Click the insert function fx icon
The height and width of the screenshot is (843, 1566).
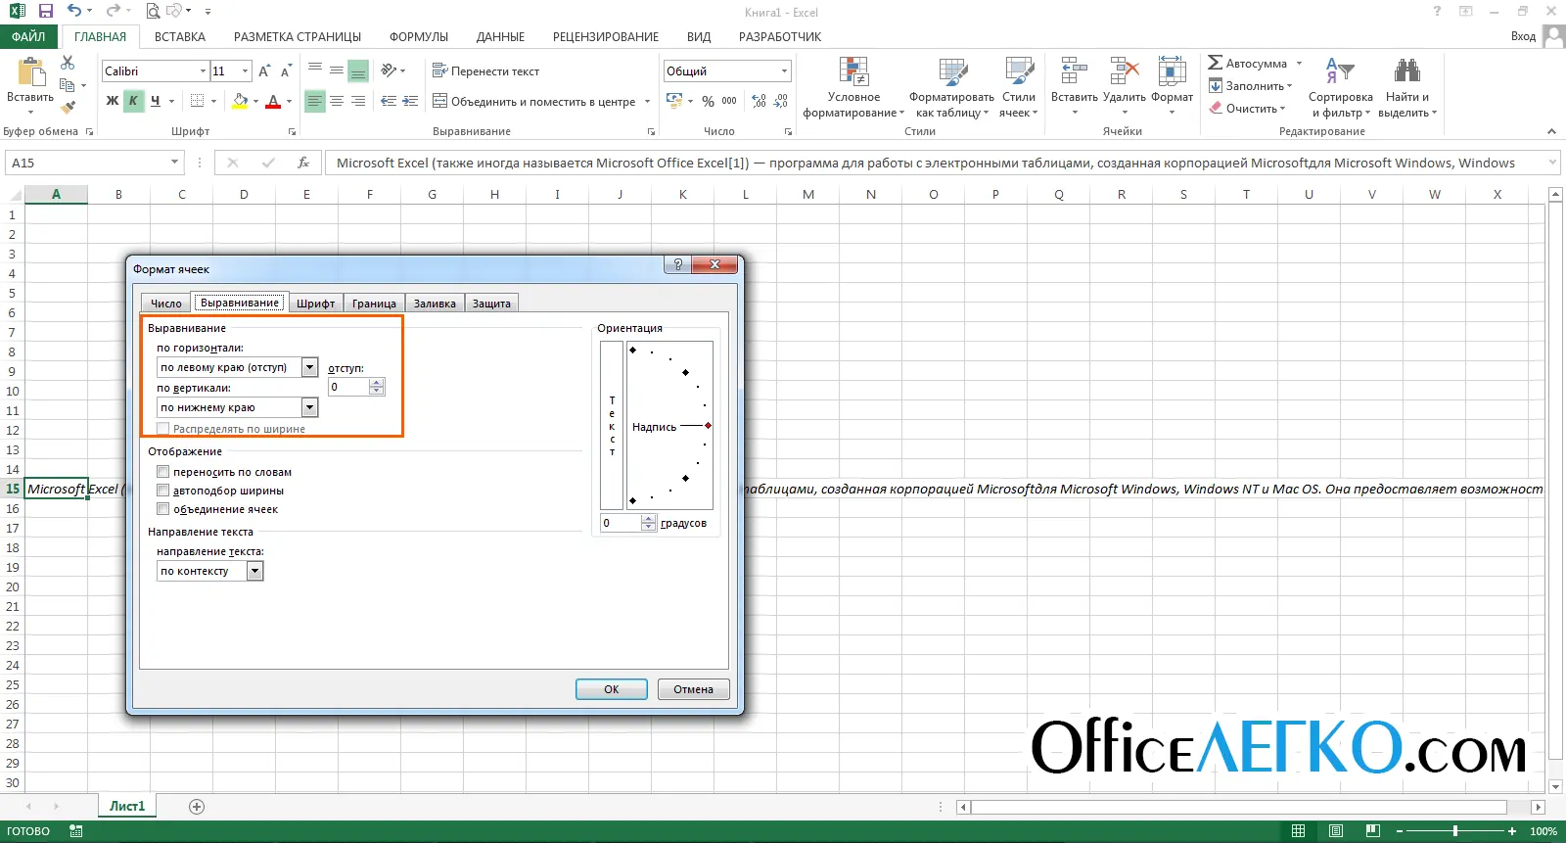tap(303, 163)
